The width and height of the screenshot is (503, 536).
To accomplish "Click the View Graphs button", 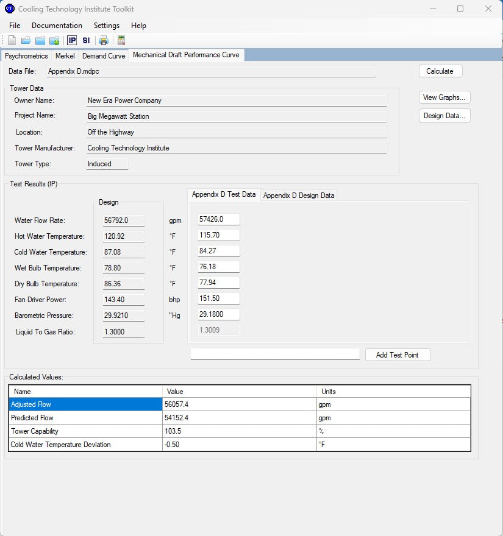I will 444,97.
